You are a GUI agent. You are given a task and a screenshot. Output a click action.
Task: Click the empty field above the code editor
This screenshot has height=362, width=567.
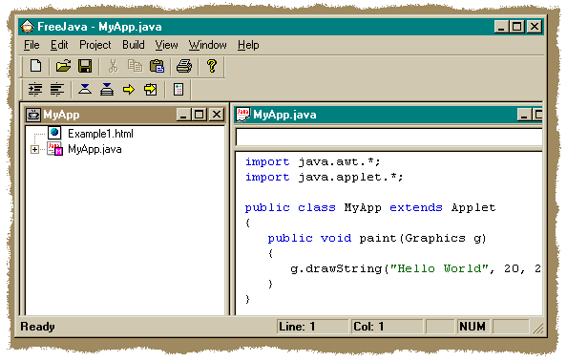click(x=388, y=138)
